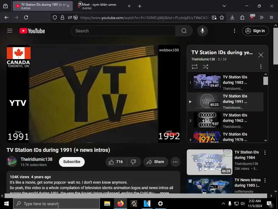Click taskbar Type here to search box
This screenshot has width=278, height=209.
click(56, 204)
